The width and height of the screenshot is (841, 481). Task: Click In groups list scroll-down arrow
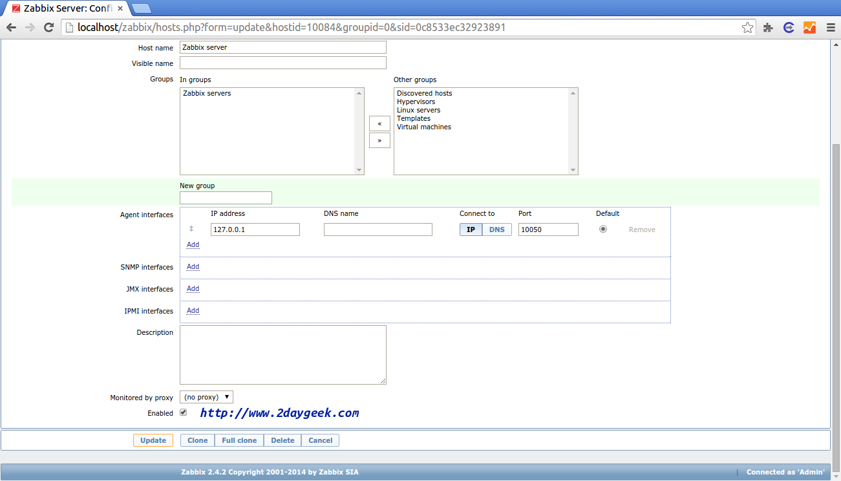point(359,170)
